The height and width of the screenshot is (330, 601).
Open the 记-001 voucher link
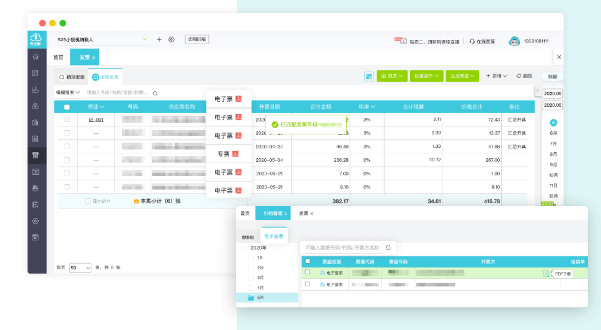96,120
